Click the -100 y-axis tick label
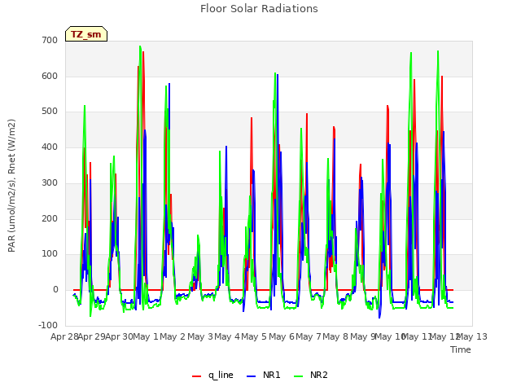 (48, 325)
